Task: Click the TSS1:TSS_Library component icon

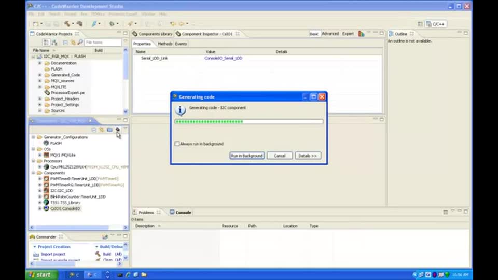Action: [x=46, y=203]
